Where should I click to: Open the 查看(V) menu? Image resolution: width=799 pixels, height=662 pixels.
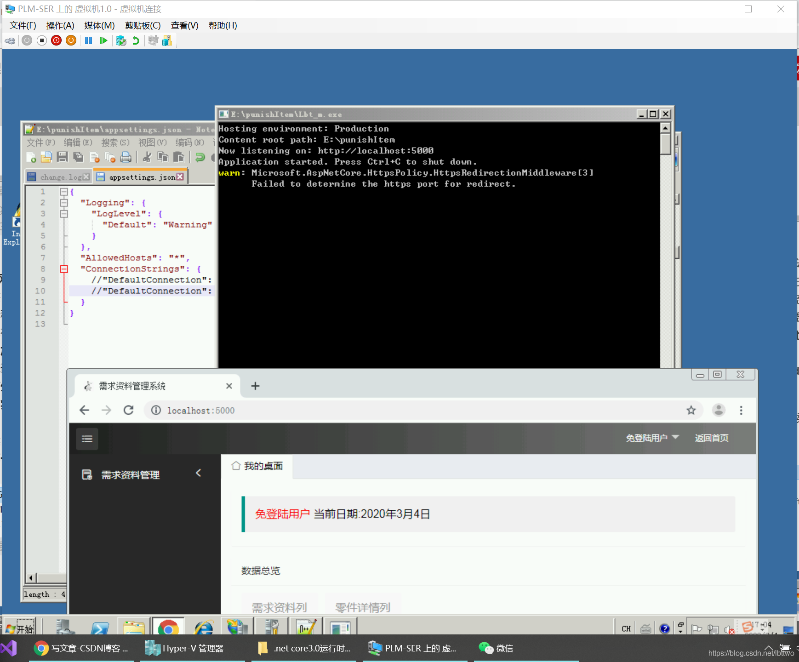tap(185, 25)
